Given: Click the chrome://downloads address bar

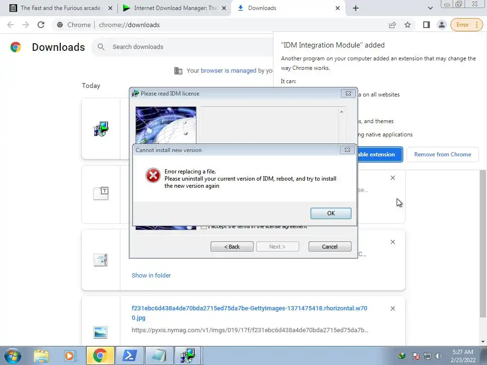Looking at the screenshot, I should click(217, 25).
